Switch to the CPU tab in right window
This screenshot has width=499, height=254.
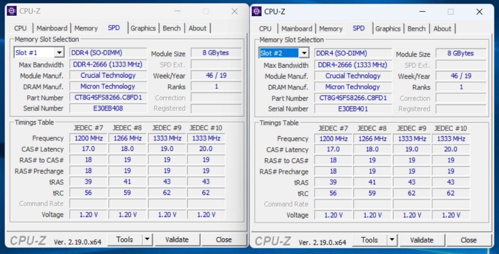pyautogui.click(x=265, y=29)
